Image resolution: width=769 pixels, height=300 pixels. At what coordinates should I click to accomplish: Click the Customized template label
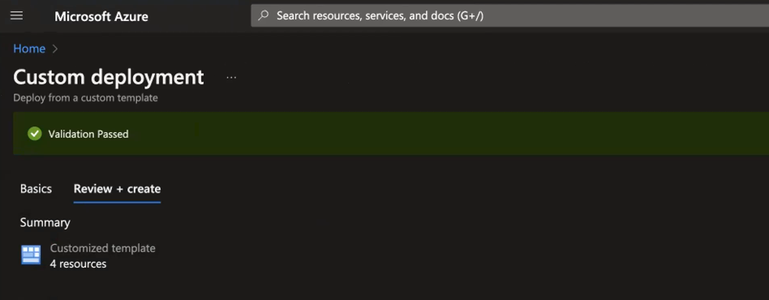coord(102,248)
